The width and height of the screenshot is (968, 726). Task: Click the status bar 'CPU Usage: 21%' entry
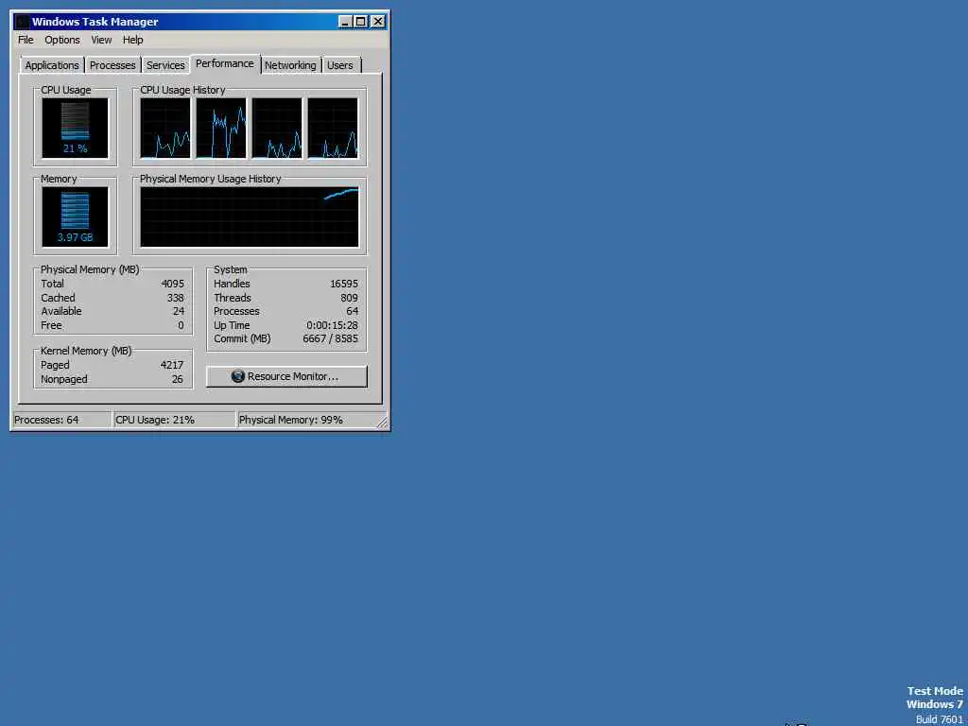click(175, 420)
